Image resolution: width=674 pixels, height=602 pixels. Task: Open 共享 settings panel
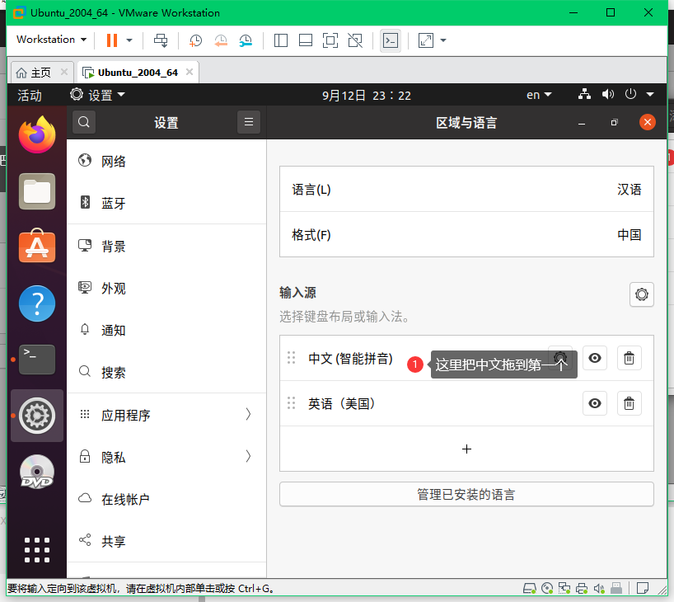166,541
